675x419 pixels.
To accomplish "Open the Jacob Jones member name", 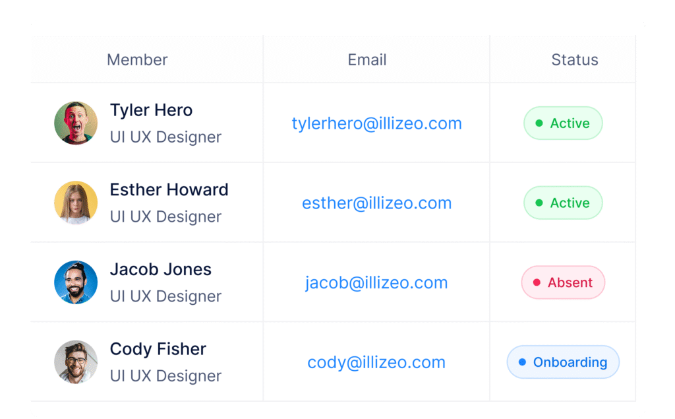I will (160, 269).
